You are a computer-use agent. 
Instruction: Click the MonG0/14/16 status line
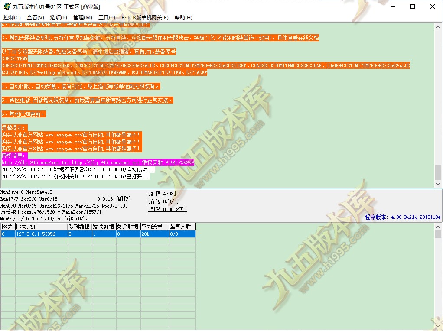coord(44,218)
